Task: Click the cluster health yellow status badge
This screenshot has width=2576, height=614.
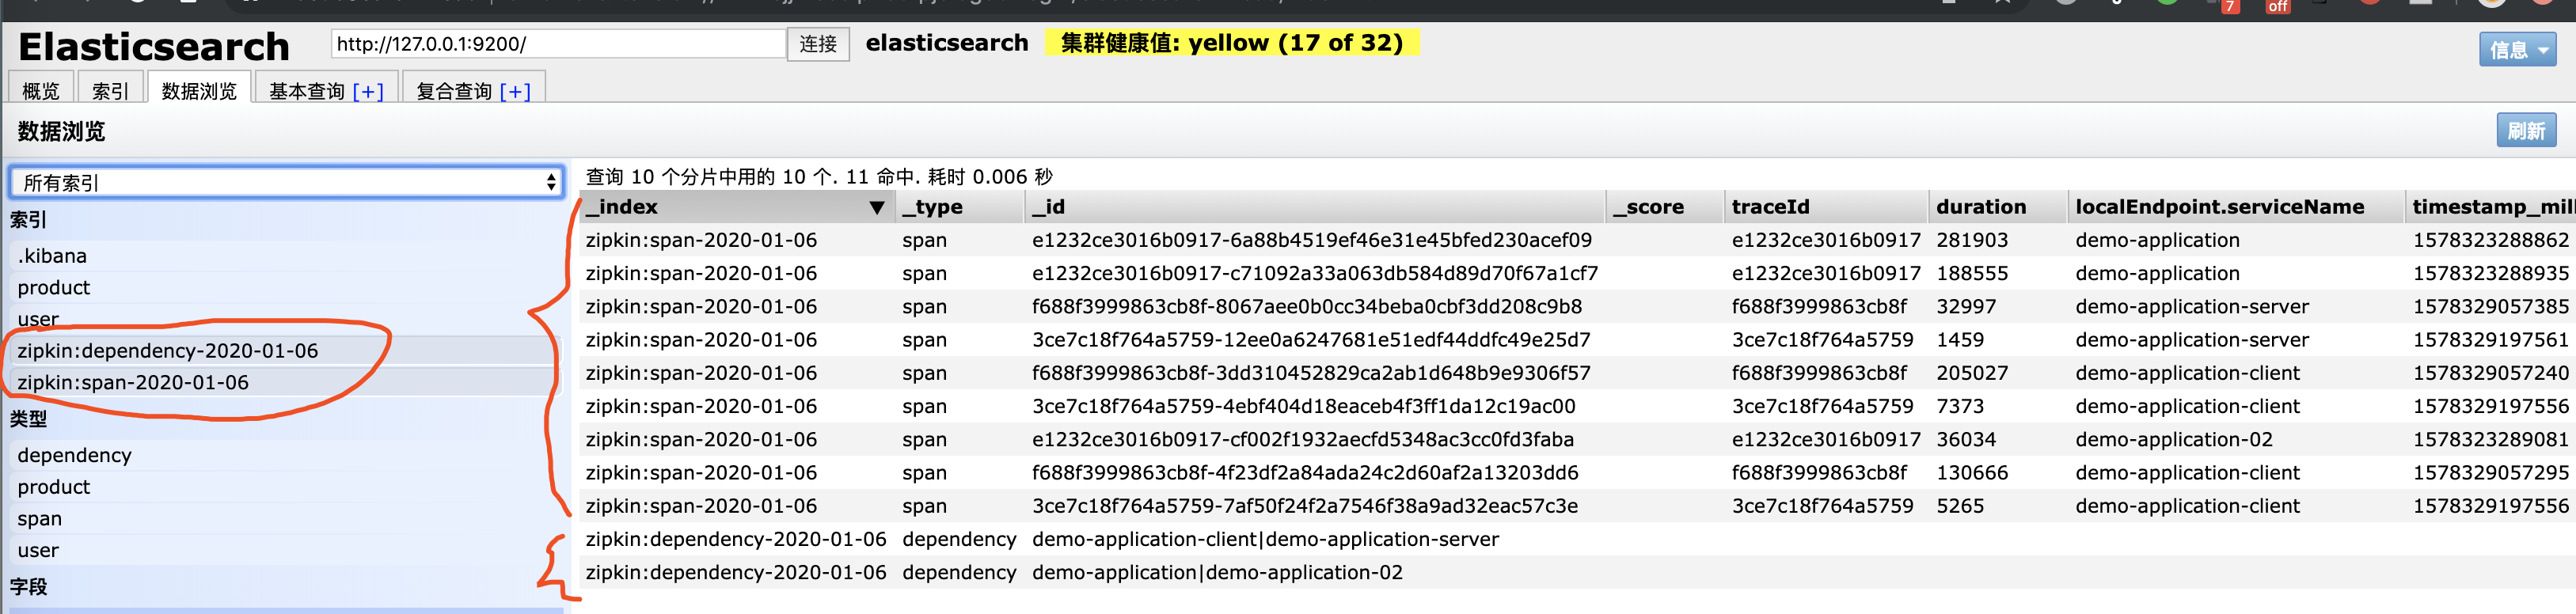Action: (1231, 43)
